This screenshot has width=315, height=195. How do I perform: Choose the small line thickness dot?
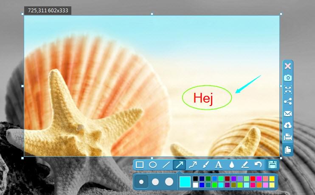pos(141,182)
